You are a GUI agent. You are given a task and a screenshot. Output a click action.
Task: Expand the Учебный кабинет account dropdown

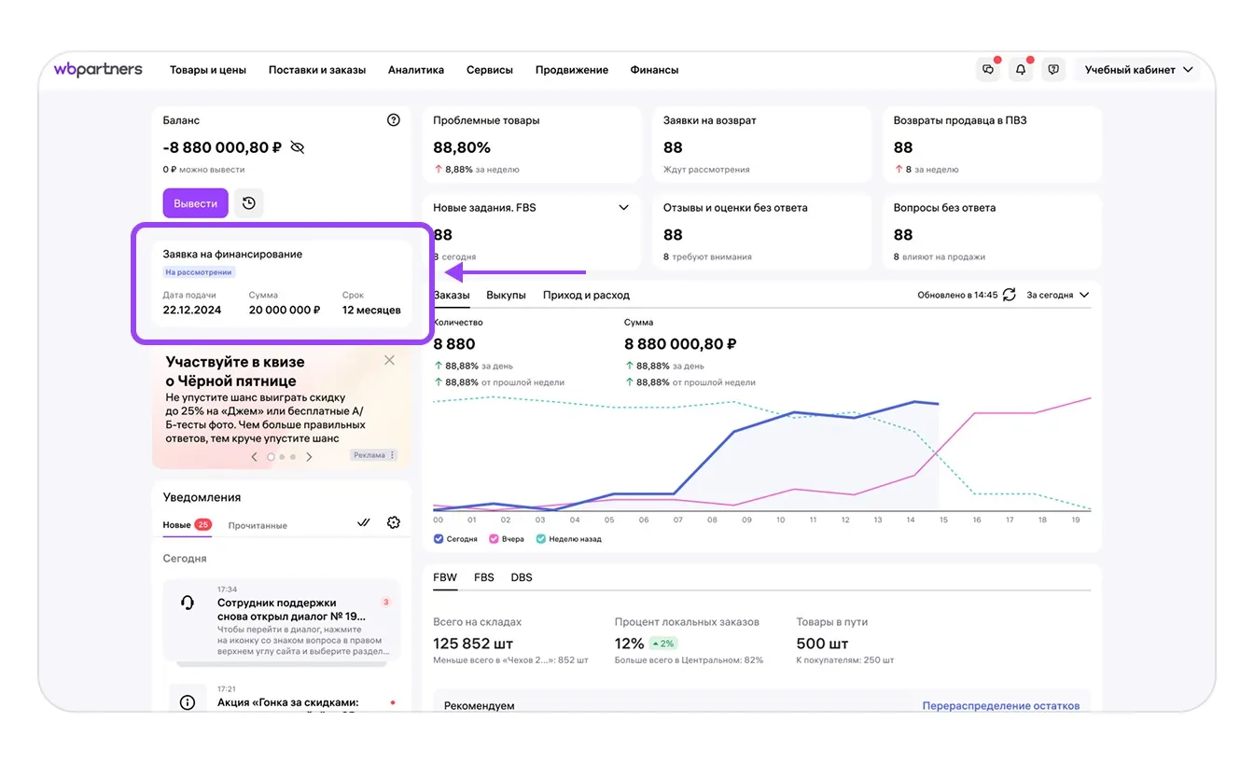(1138, 70)
